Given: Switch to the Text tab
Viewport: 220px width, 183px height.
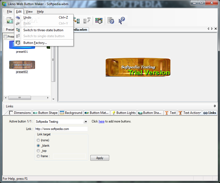Looking at the screenshot, I should click(170, 113).
